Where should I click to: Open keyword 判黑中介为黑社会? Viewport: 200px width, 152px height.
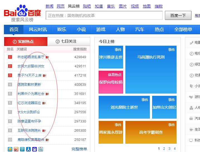tap(31, 94)
